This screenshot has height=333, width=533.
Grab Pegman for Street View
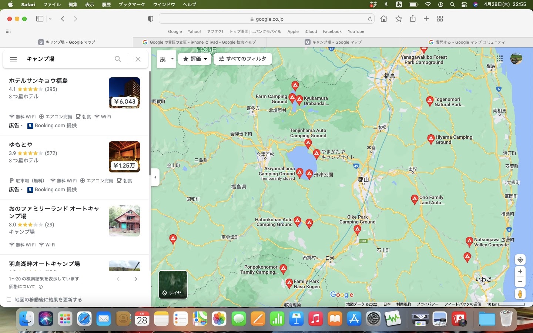coord(520,294)
